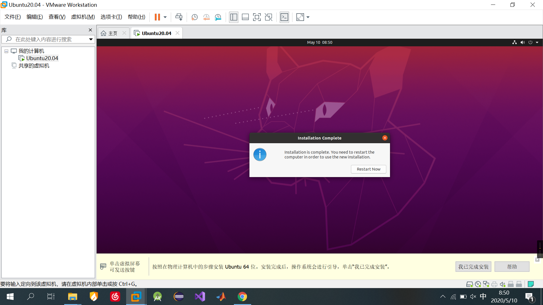Enter full screen mode
543x305 pixels.
(x=257, y=17)
